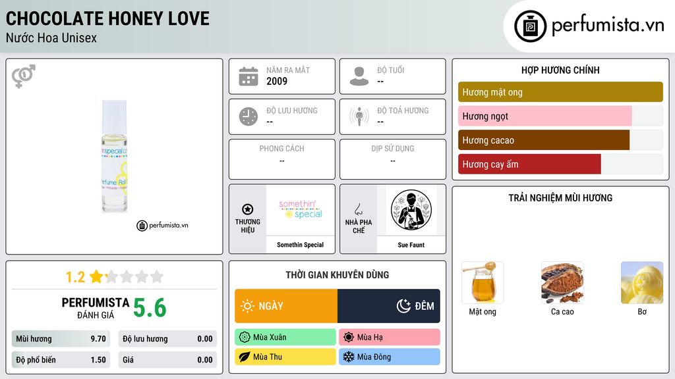Open the Sue Faunt perfumer portrait
675x379 pixels.
(x=411, y=210)
